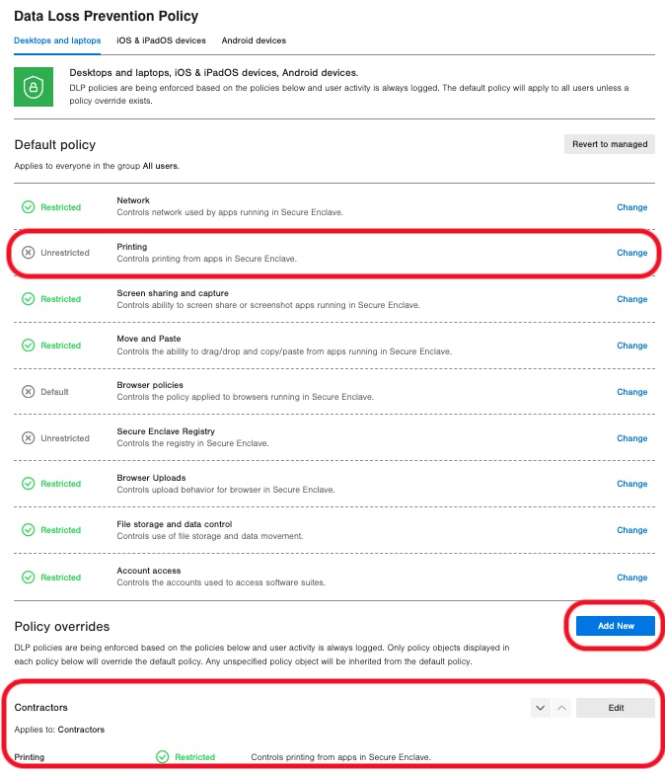Click Account access restricted checkmark icon
665x772 pixels.
click(x=28, y=578)
